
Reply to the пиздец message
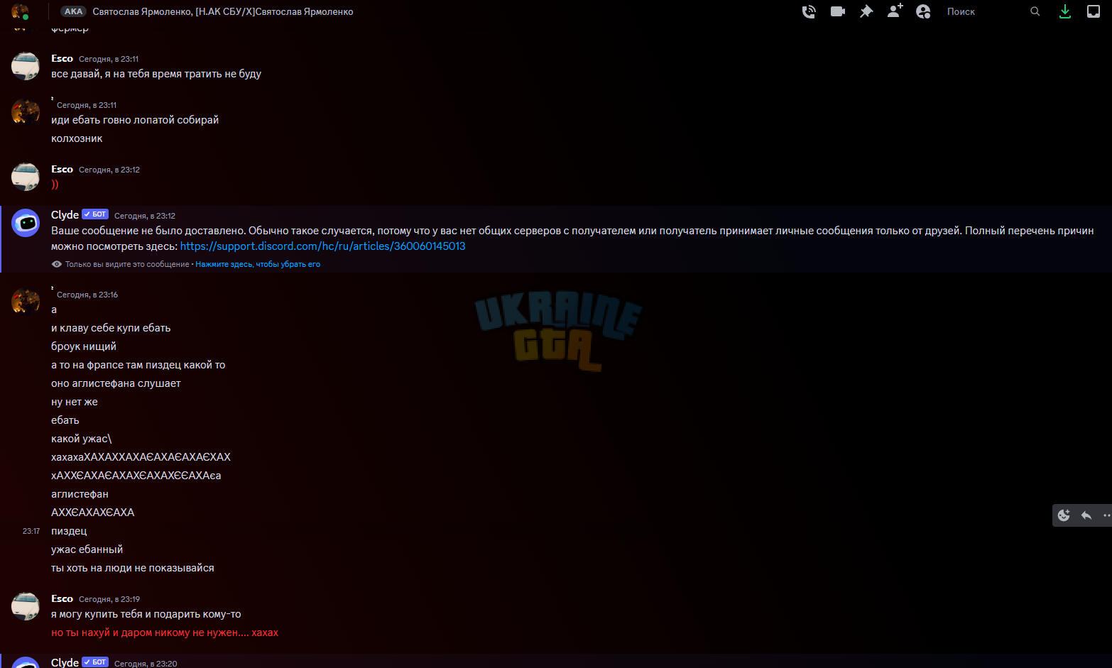(x=1086, y=515)
